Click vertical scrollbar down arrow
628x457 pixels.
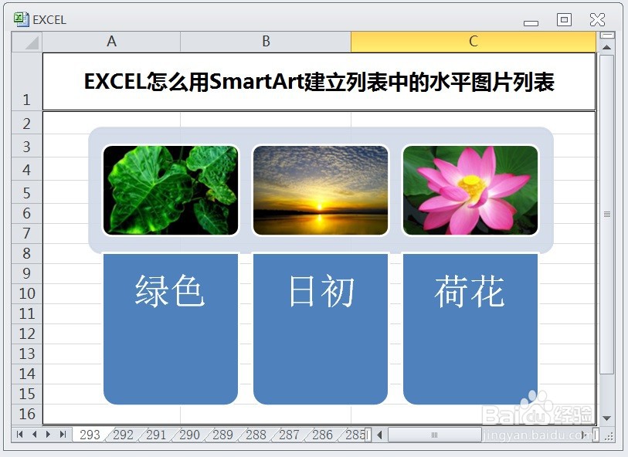coord(607,418)
